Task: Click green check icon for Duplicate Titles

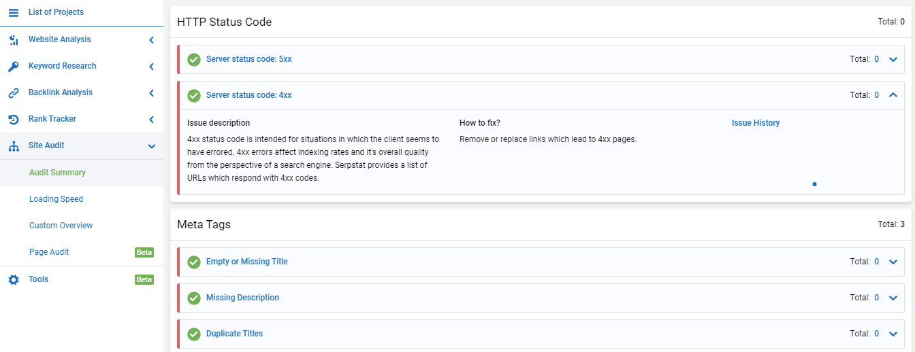Action: [x=194, y=334]
